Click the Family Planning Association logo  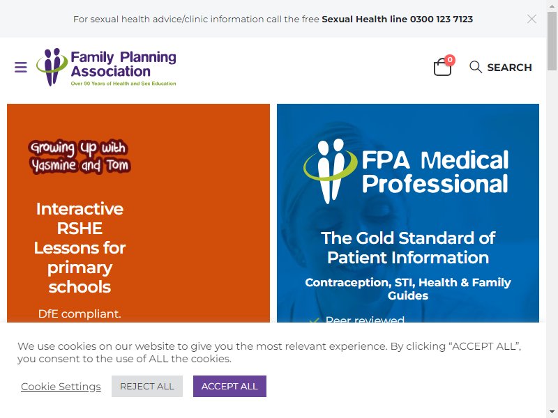[106, 67]
